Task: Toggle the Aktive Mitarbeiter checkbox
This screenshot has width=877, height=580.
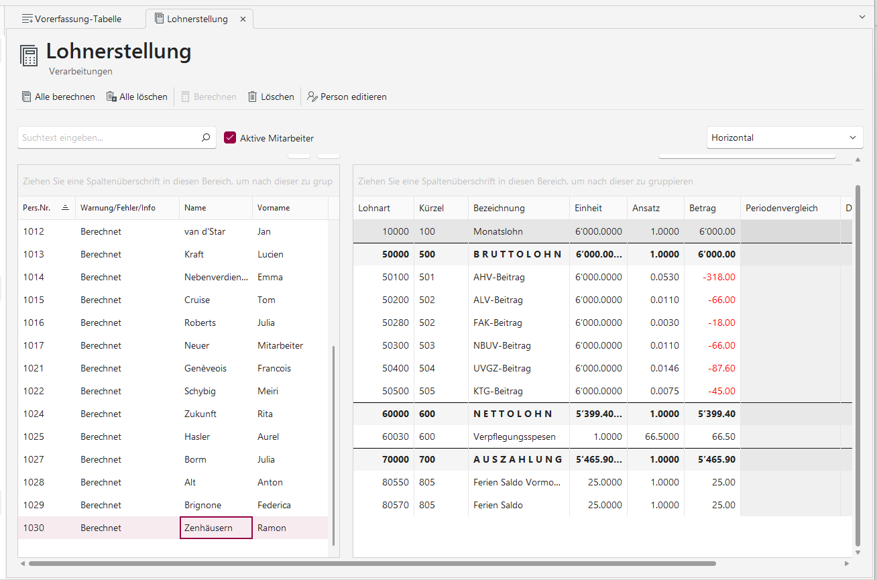Action: (230, 137)
